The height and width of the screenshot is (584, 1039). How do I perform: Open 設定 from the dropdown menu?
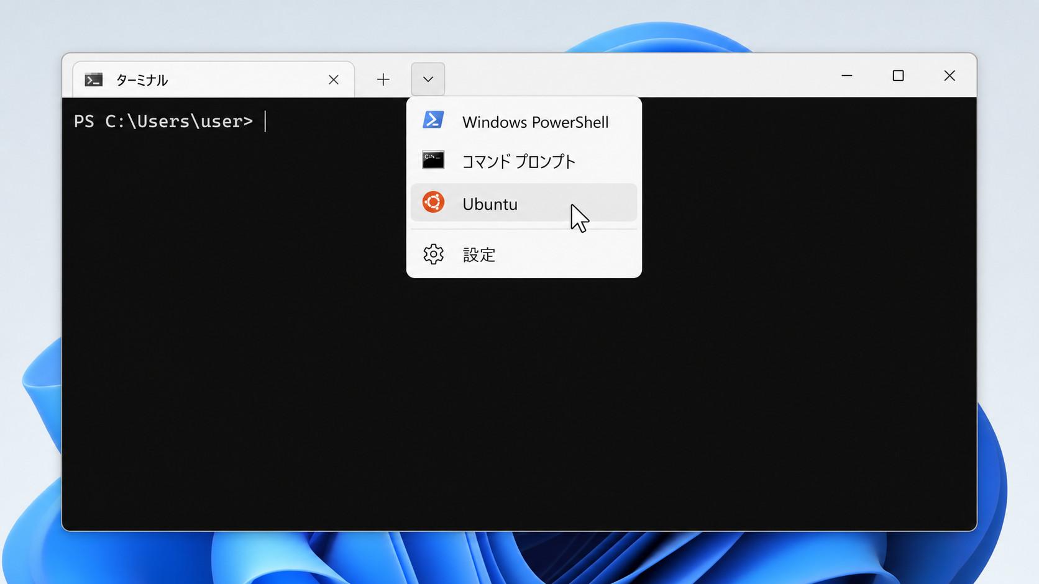524,254
